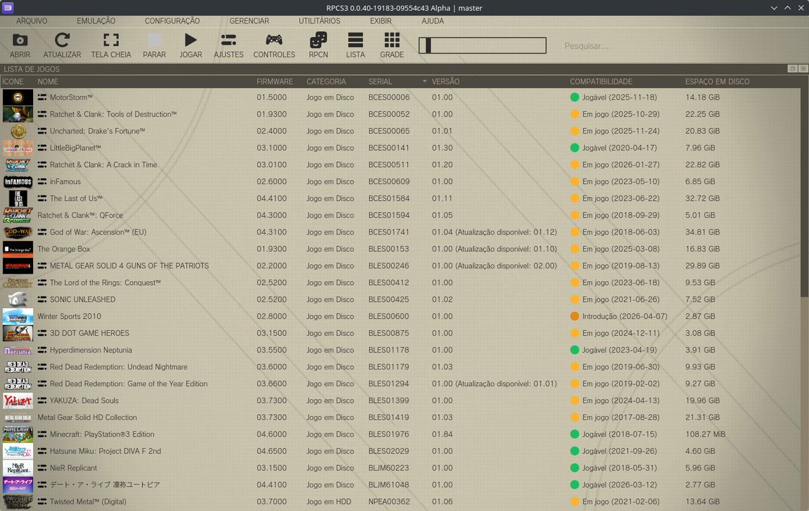Click the config icon beside SONIC UNLEASHED

point(42,299)
